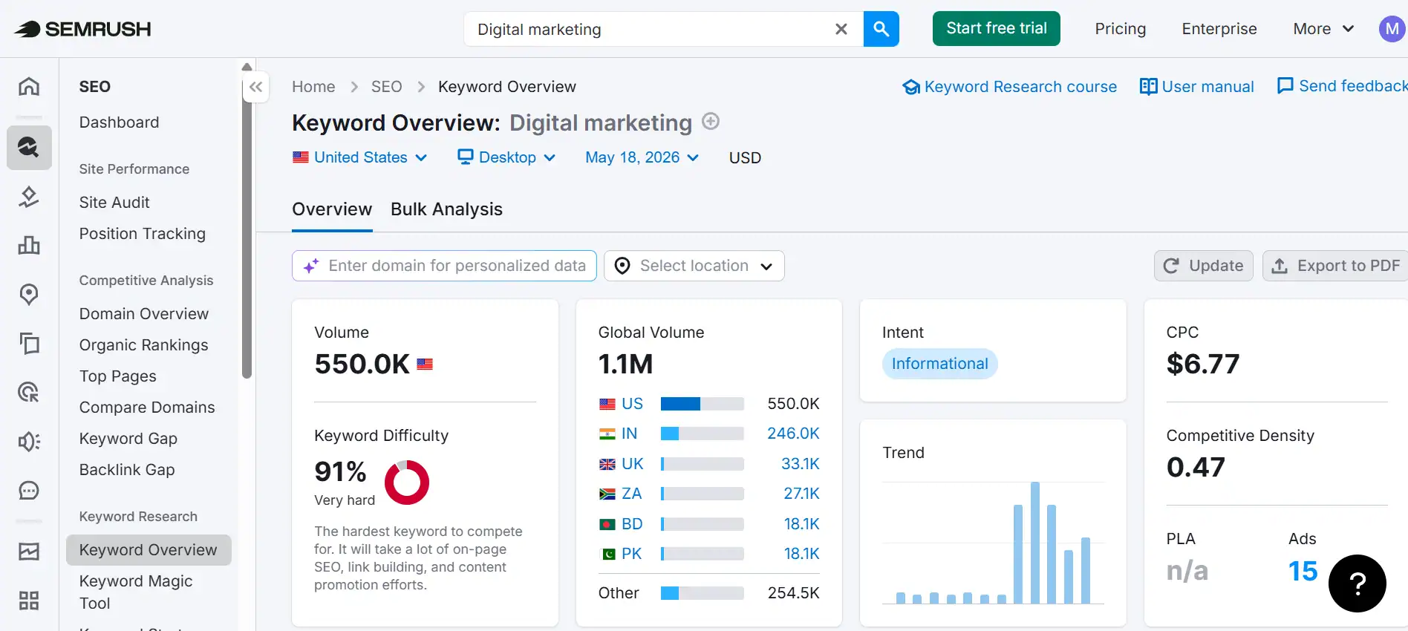This screenshot has width=1408, height=631.
Task: Open Pricing in top navigation
Action: (1120, 29)
